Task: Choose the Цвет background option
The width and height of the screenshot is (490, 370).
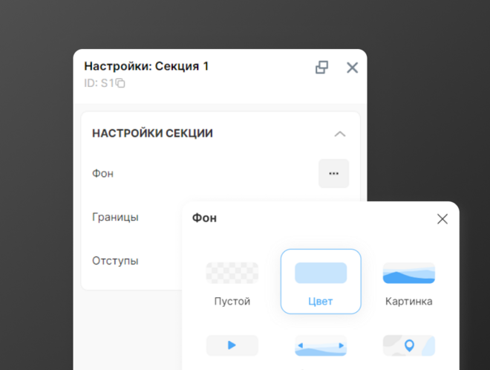Action: click(x=321, y=282)
